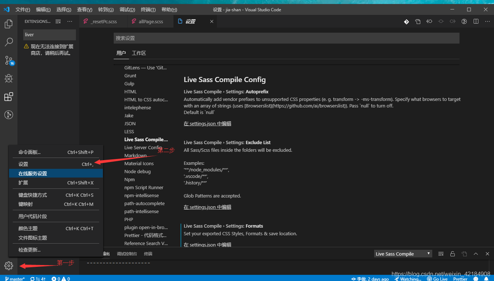Open the 转到(G) menu
494x281 pixels.
(x=106, y=9)
